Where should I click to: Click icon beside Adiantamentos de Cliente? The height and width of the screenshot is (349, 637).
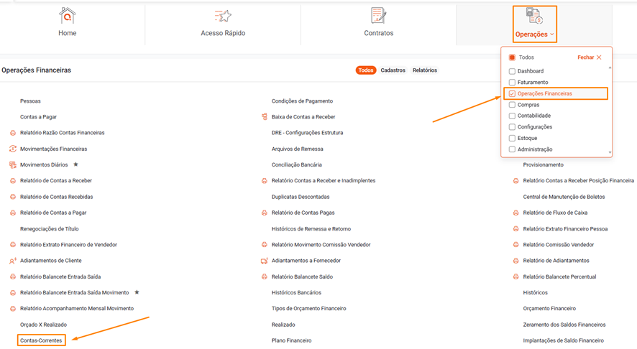pyautogui.click(x=13, y=261)
